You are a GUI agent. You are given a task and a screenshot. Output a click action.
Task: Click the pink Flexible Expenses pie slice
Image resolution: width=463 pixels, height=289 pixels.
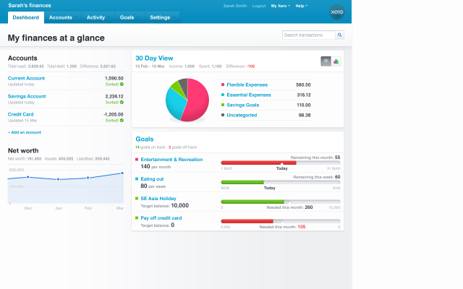pos(196,98)
